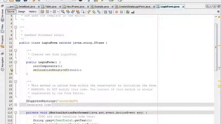
Task: Switch to Design view
Action: [21, 11]
